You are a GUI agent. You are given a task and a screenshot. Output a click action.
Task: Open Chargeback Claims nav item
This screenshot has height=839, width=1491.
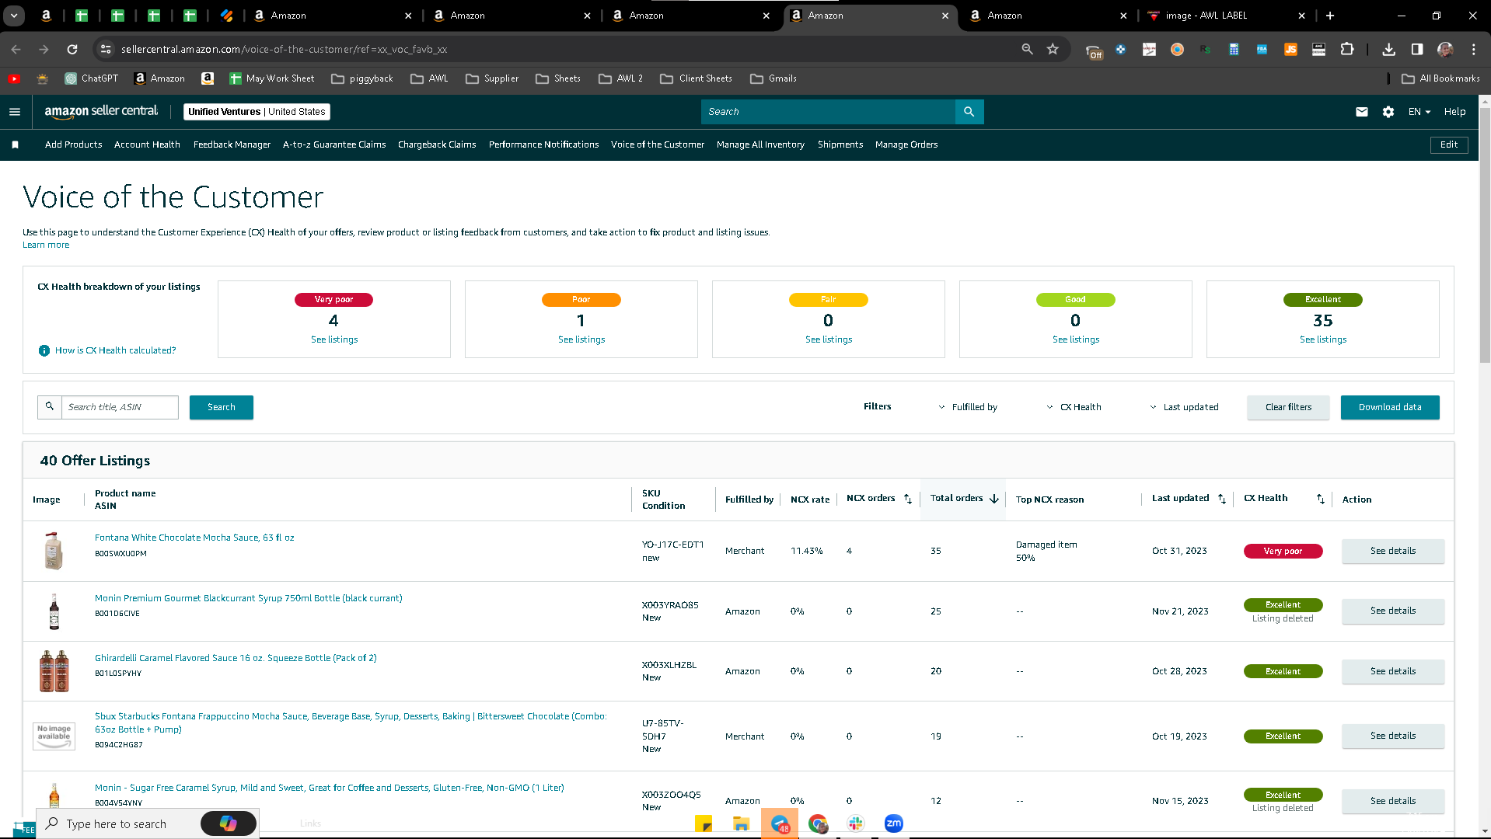point(437,144)
